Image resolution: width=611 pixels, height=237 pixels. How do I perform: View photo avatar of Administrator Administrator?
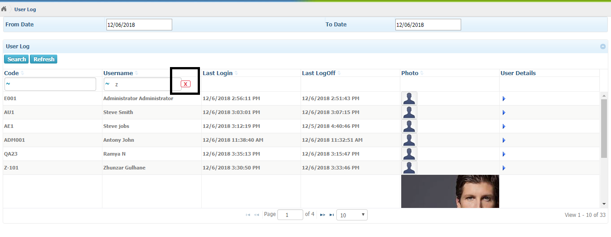click(x=409, y=98)
